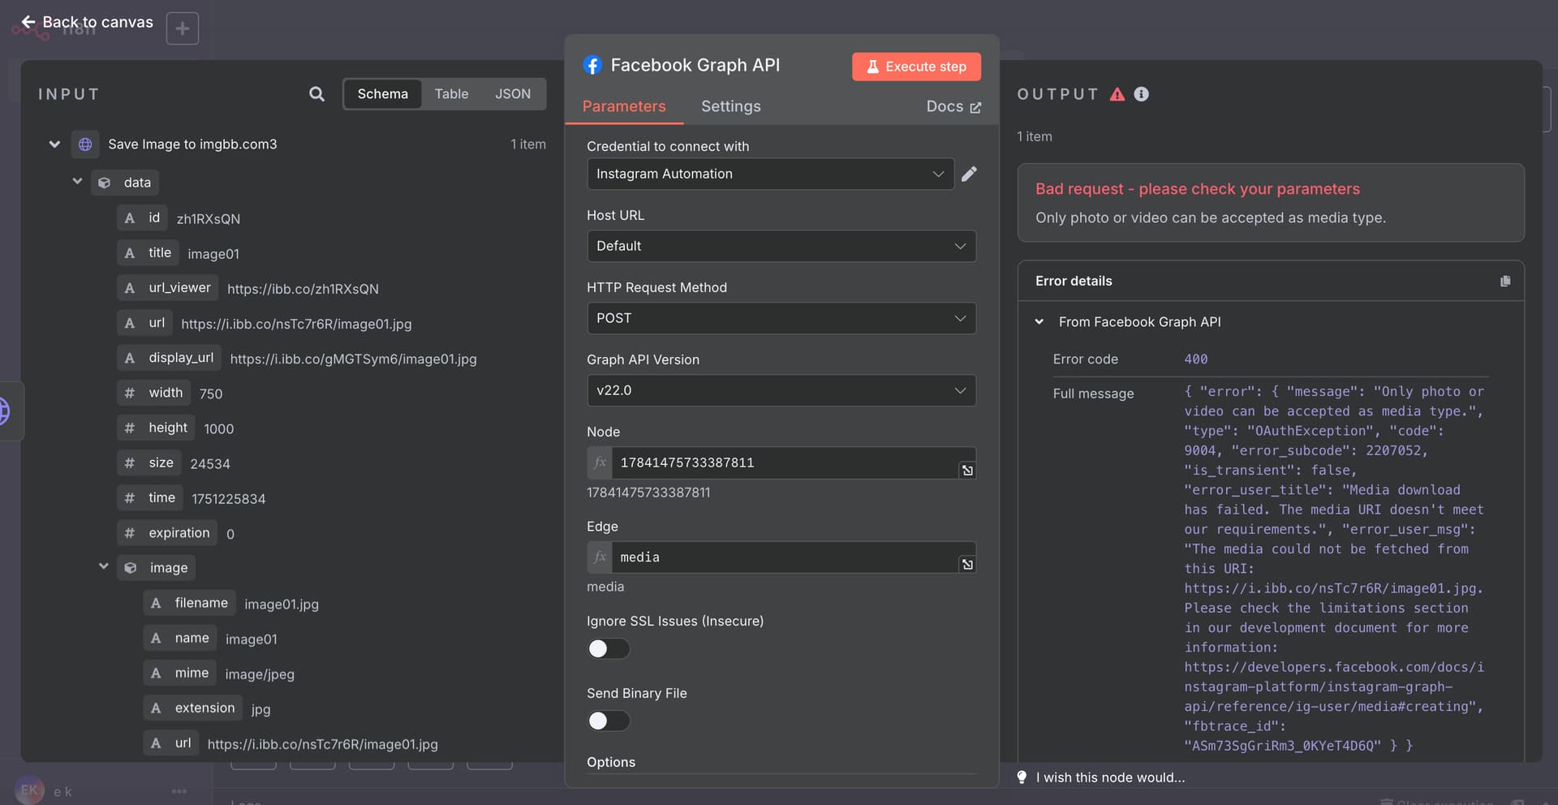1558x805 pixels.
Task: Open the Graph API Version dropdown
Action: [x=781, y=390]
